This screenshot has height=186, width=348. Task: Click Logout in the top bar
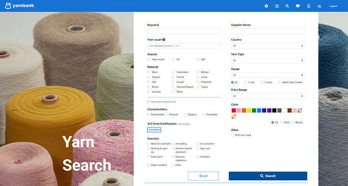(333, 6)
